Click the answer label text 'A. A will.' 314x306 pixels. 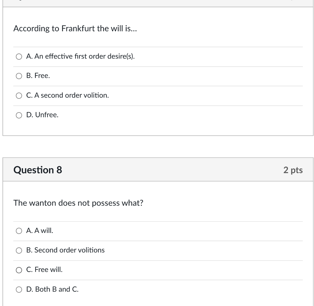(40, 230)
